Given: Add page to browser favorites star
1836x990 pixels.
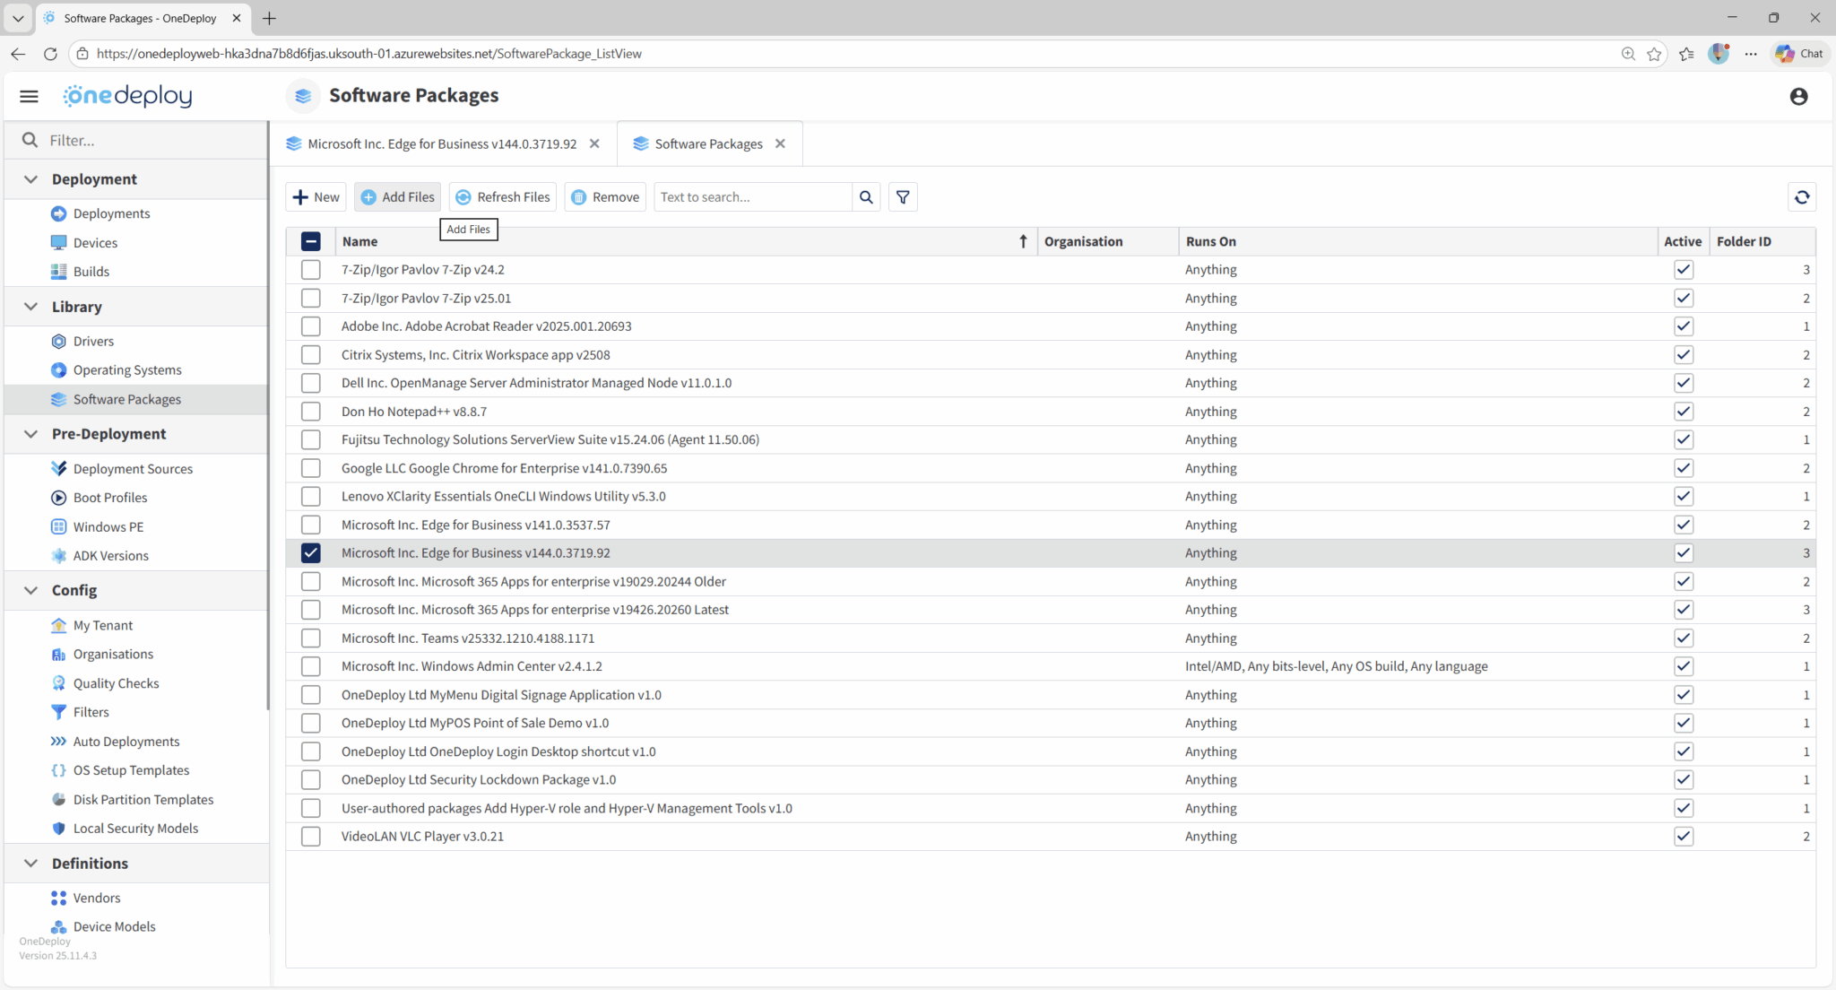Looking at the screenshot, I should pyautogui.click(x=1654, y=54).
